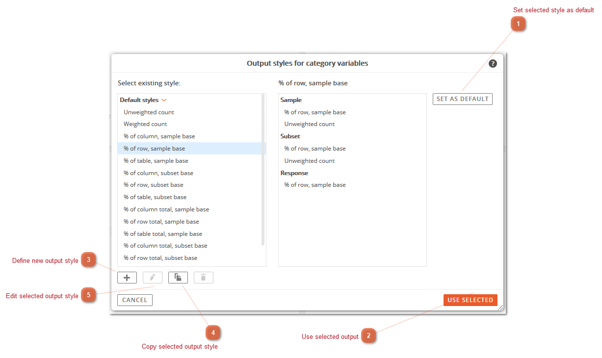This screenshot has width=602, height=358.
Task: Click the CANCEL button
Action: click(135, 300)
